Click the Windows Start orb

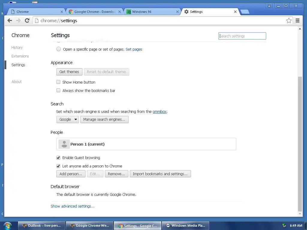click(7, 226)
